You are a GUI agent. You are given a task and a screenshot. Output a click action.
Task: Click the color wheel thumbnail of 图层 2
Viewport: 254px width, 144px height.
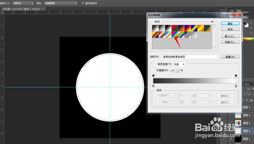[x=238, y=123]
